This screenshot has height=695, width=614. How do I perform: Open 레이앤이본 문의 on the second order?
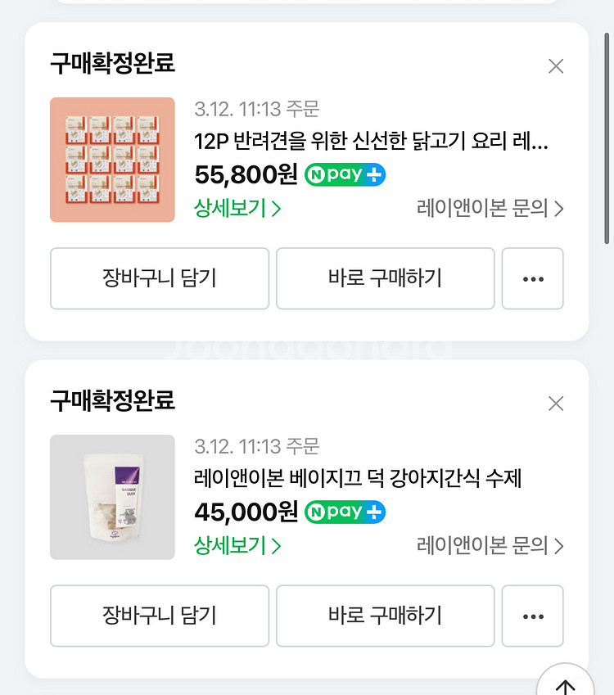click(x=490, y=546)
